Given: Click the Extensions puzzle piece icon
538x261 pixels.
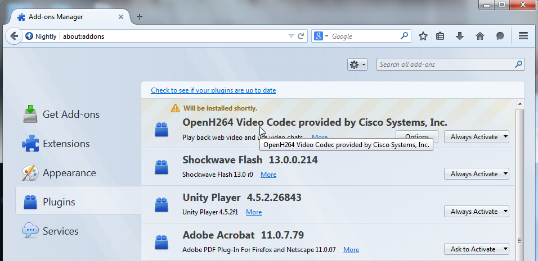Looking at the screenshot, I should [x=30, y=144].
